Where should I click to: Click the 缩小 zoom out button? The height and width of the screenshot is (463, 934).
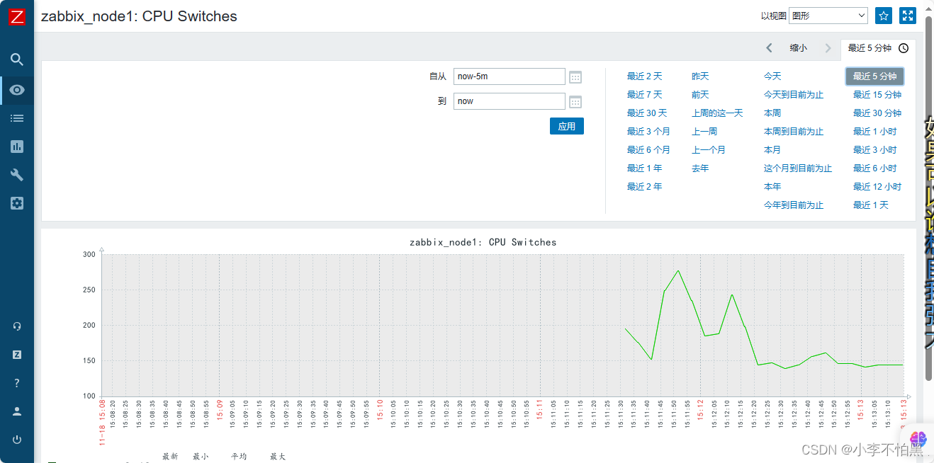pos(799,48)
